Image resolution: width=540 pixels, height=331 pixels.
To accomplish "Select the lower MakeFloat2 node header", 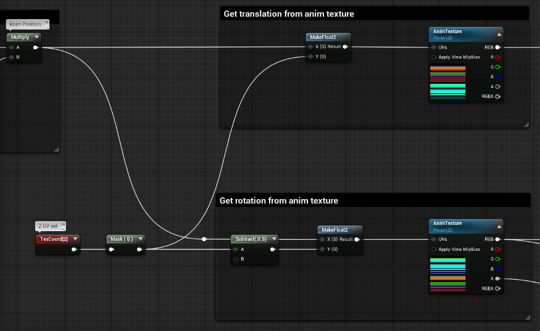I will tap(340, 229).
